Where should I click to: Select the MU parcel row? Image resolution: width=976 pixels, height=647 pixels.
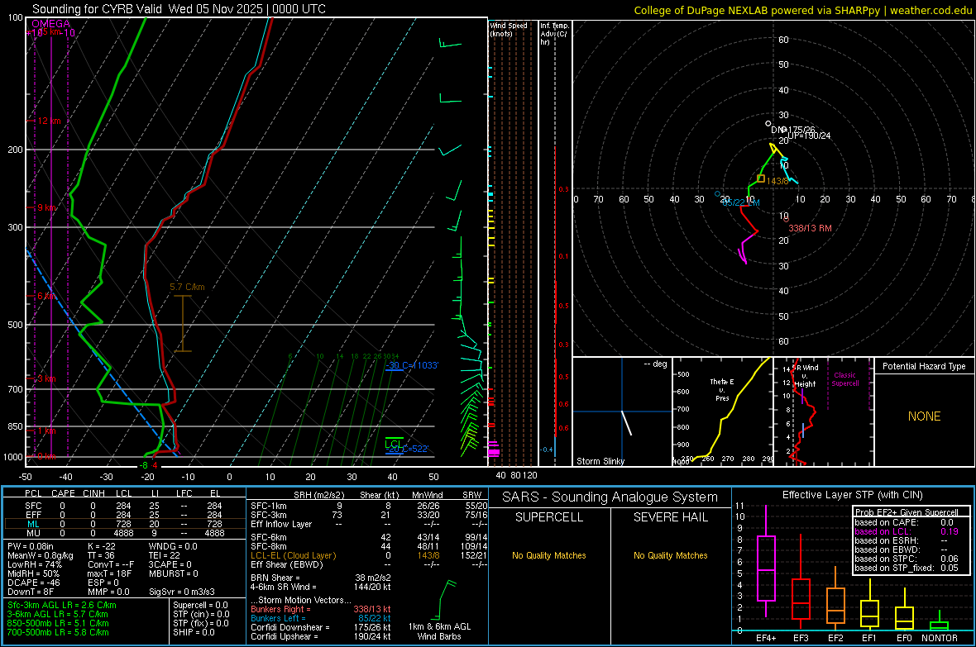tap(124, 533)
